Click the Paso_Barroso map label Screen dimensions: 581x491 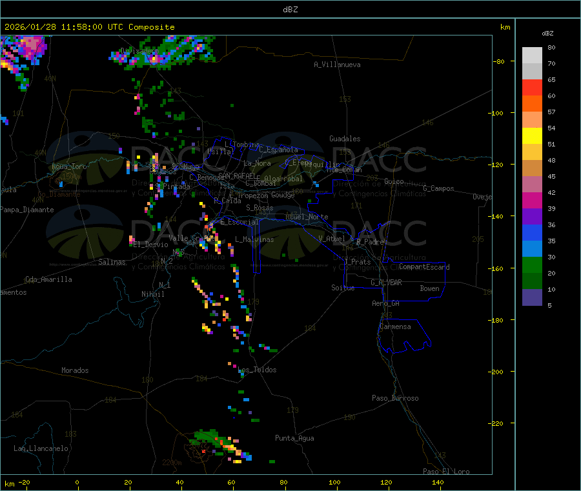point(395,398)
